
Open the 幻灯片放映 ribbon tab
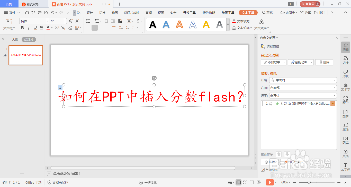(x=131, y=12)
